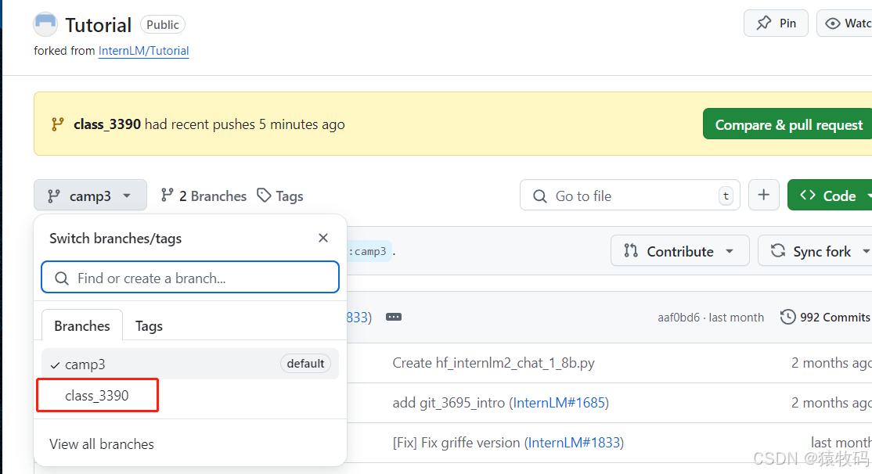Select the camp3 default branch entry
Image resolution: width=872 pixels, height=474 pixels.
pyautogui.click(x=190, y=364)
